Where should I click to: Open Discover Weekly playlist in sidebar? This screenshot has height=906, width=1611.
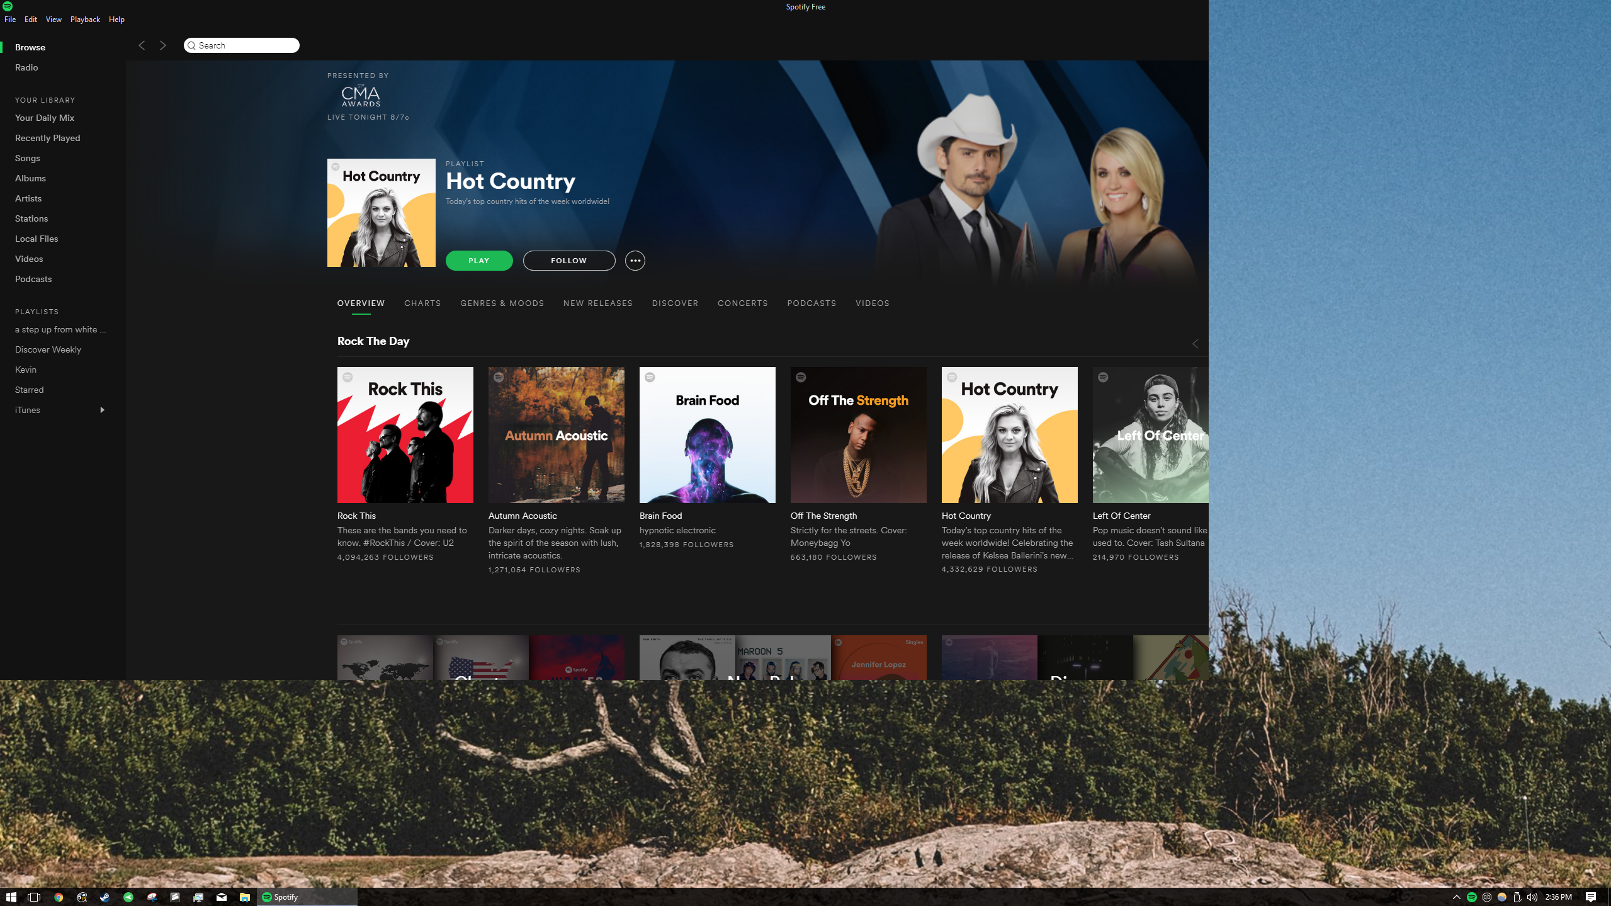click(48, 349)
